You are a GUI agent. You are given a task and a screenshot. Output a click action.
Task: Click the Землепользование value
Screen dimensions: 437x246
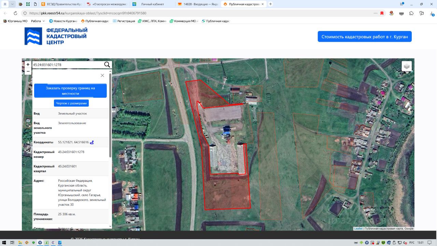[x=72, y=123]
